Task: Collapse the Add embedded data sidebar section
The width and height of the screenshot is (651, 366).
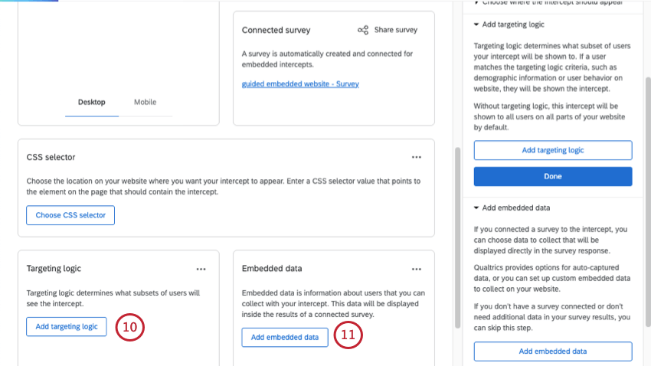Action: click(476, 208)
